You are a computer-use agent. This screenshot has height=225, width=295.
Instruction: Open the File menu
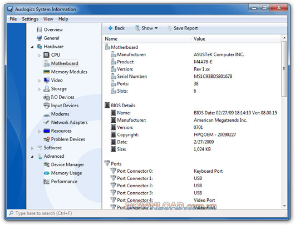click(x=13, y=19)
